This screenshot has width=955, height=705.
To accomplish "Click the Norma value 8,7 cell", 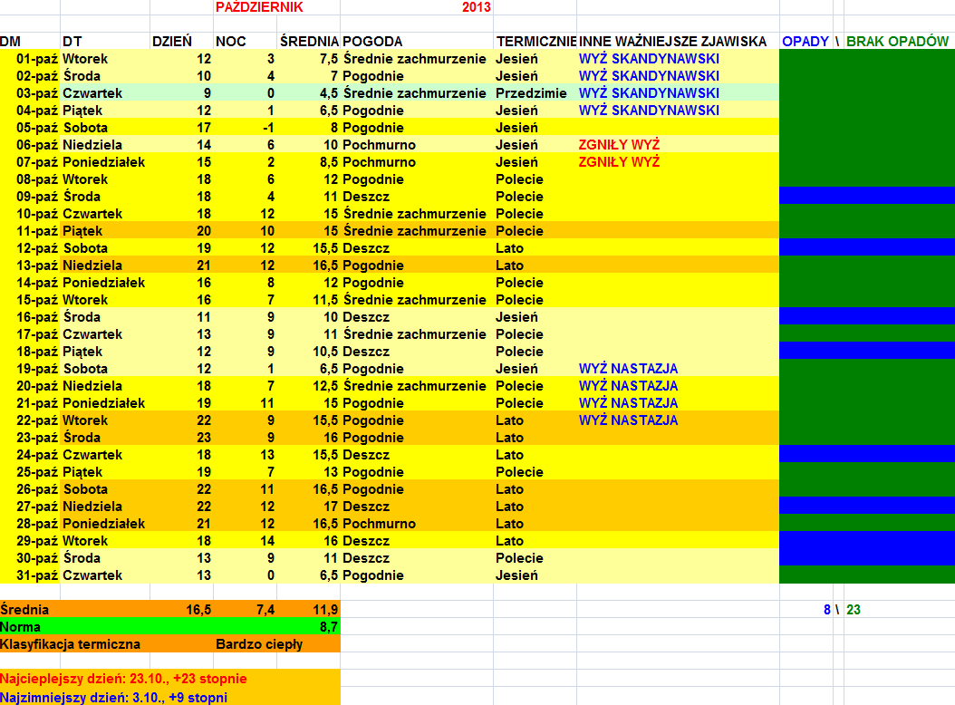I will coord(309,627).
